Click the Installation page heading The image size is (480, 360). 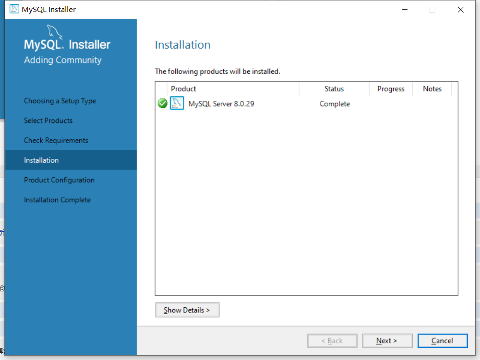tap(183, 45)
